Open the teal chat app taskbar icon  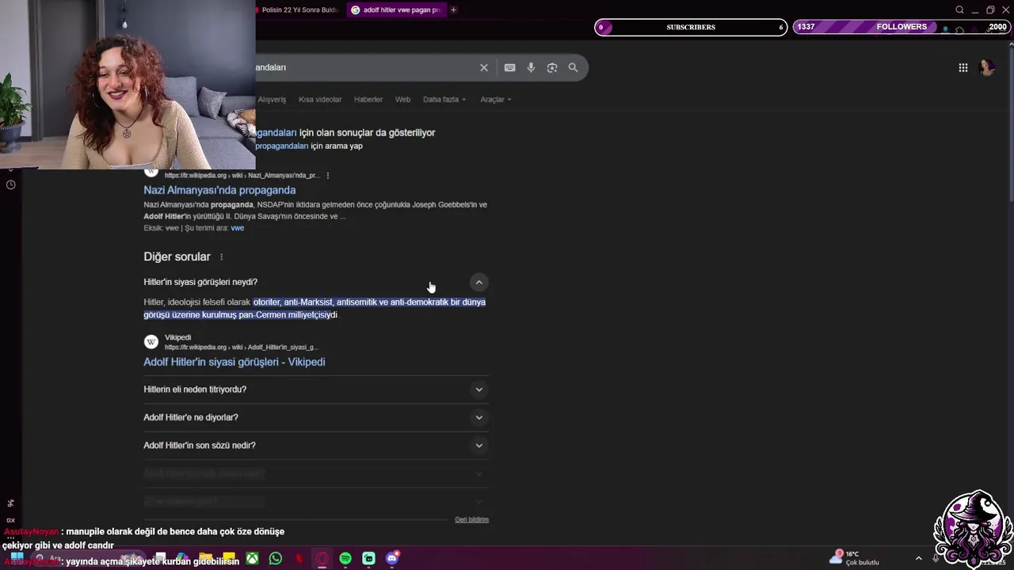point(369,558)
